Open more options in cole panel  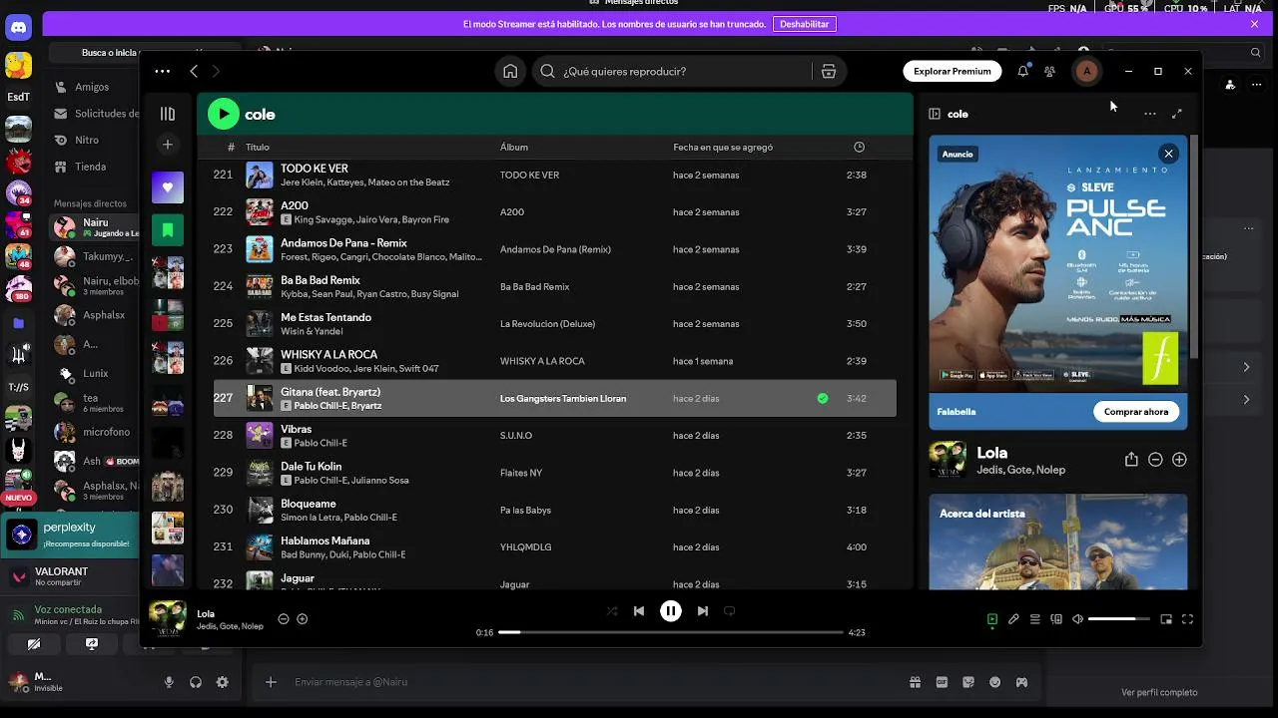pyautogui.click(x=1150, y=114)
